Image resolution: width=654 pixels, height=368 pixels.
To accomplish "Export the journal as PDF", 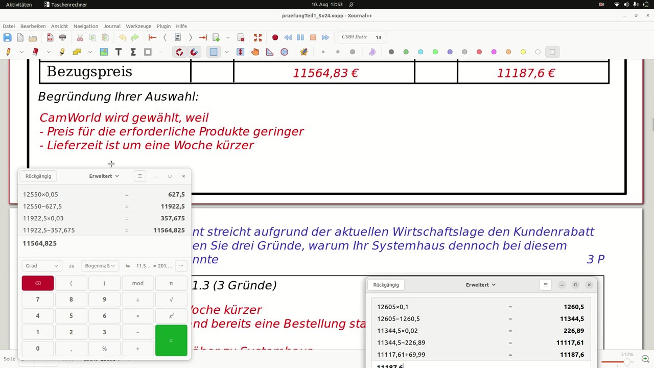I will coord(50,37).
